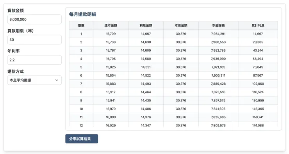Click remaining balance 7,952,786

click(x=218, y=51)
